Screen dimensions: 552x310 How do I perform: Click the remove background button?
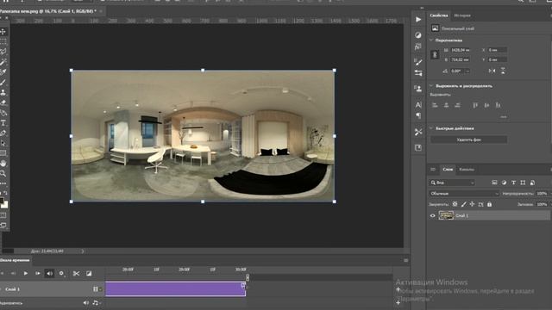coord(468,139)
